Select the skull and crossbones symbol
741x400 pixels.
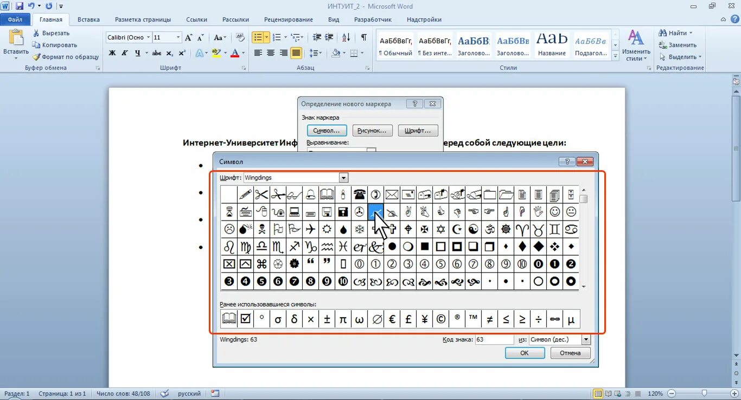point(261,229)
